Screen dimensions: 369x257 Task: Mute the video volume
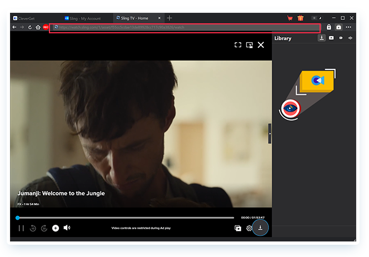(67, 228)
